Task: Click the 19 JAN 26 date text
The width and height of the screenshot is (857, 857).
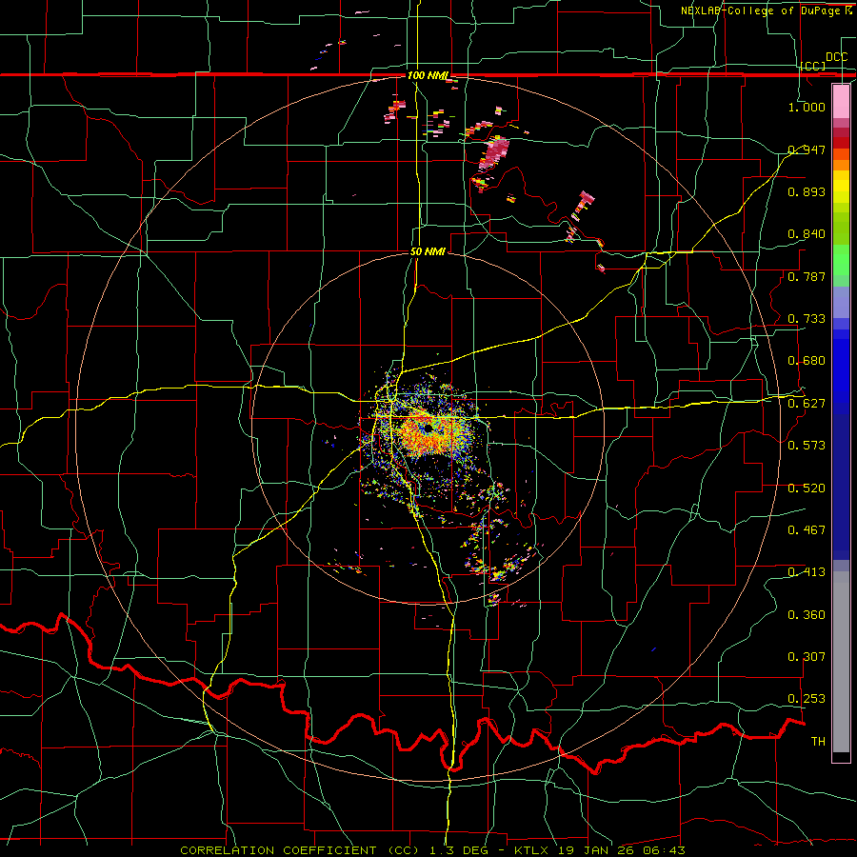Action: coord(598,850)
